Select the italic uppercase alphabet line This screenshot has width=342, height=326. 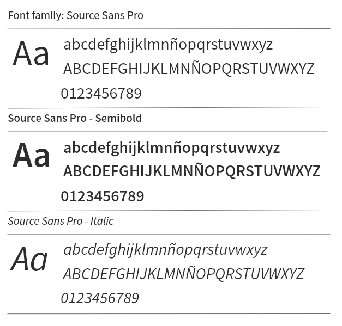[183, 273]
